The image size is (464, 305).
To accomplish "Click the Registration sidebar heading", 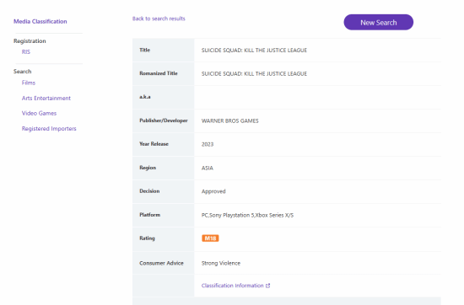I will [30, 41].
